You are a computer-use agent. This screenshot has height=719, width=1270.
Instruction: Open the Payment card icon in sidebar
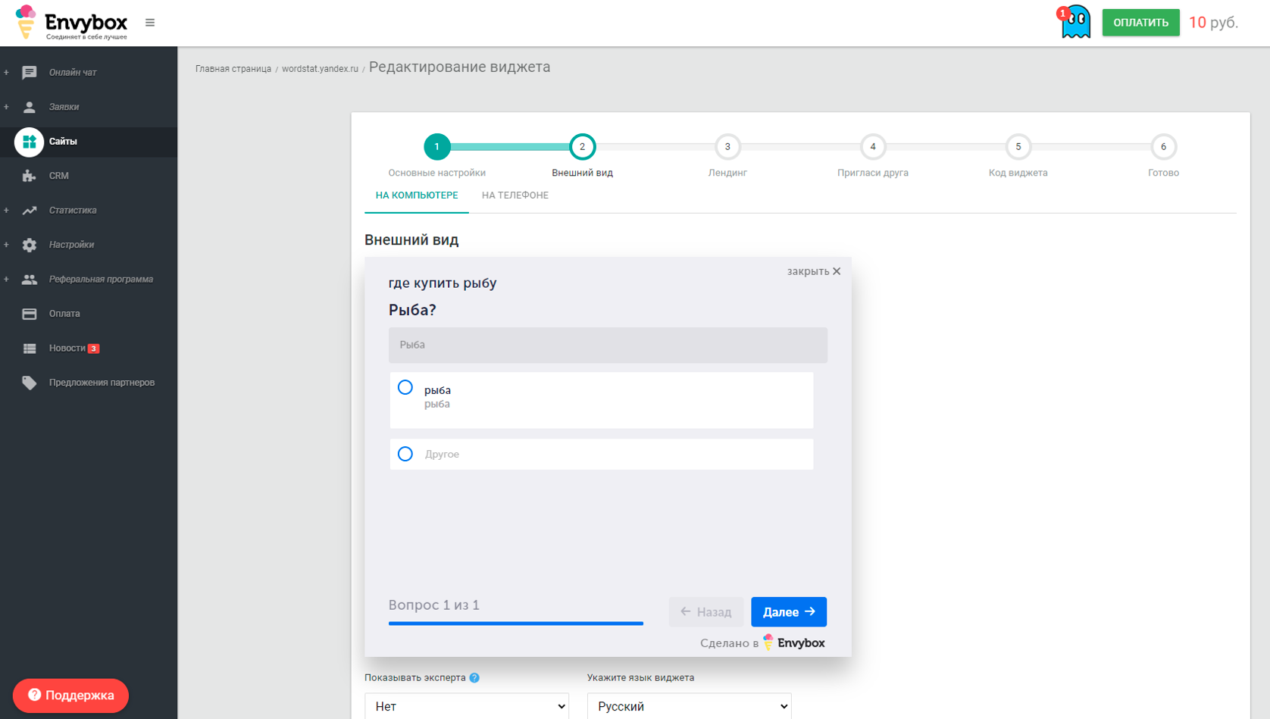point(30,314)
